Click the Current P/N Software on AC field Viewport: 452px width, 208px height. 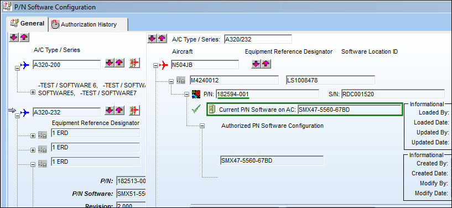tap(350, 110)
